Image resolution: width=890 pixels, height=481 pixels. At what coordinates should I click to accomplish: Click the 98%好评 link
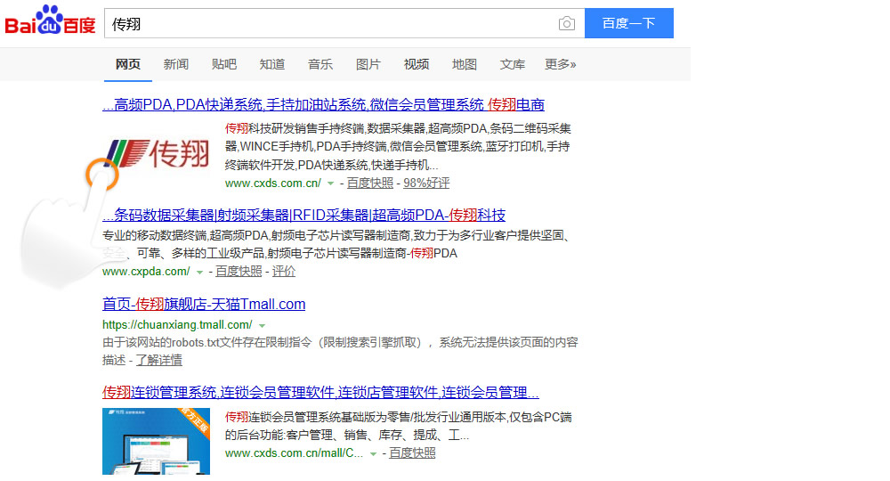(426, 183)
